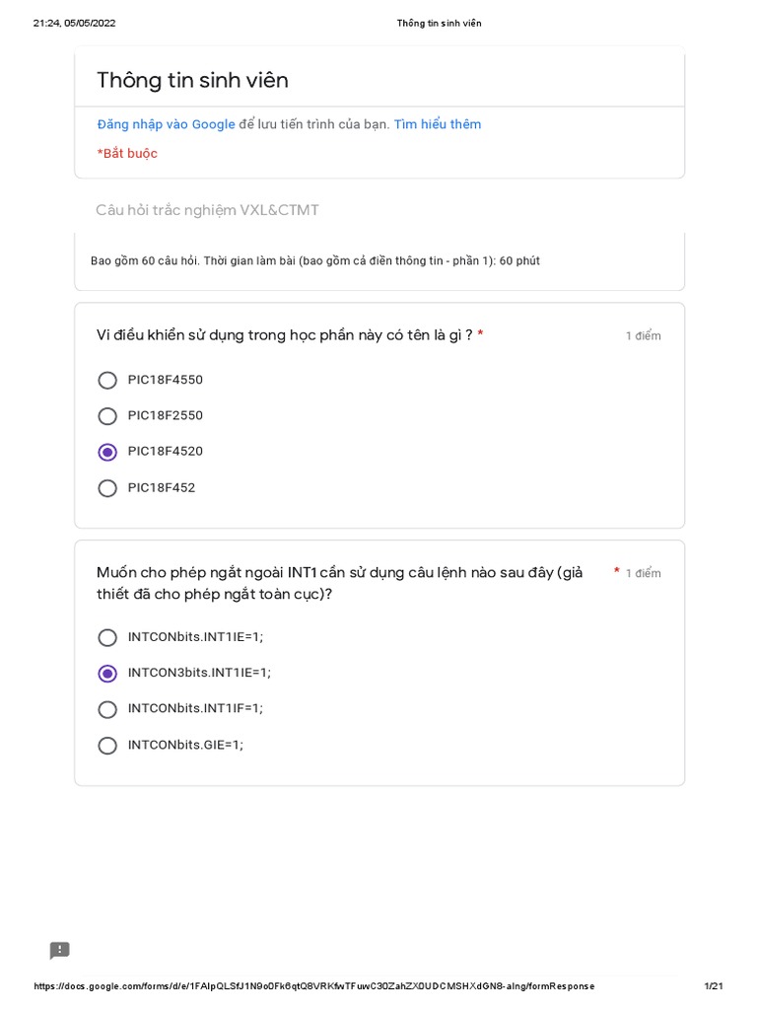Click the PIC18F4520 answer label text
The width and height of the screenshot is (757, 1010).
[166, 452]
